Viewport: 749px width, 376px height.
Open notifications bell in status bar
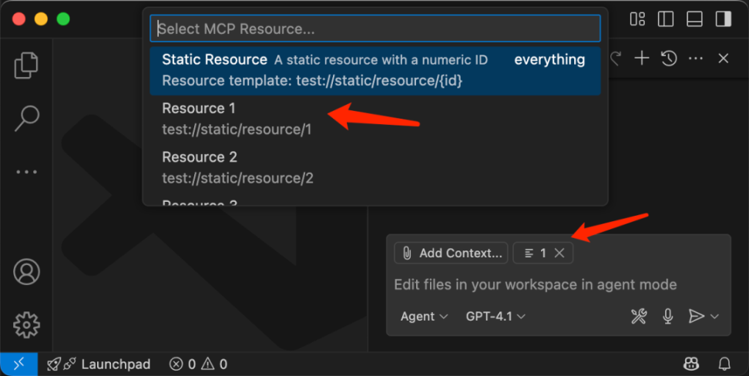click(724, 364)
